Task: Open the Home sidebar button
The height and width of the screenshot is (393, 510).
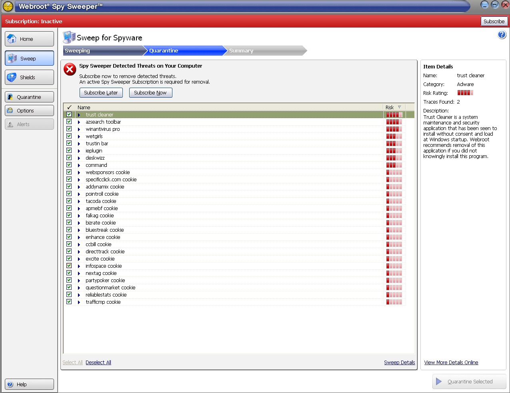Action: tap(30, 39)
